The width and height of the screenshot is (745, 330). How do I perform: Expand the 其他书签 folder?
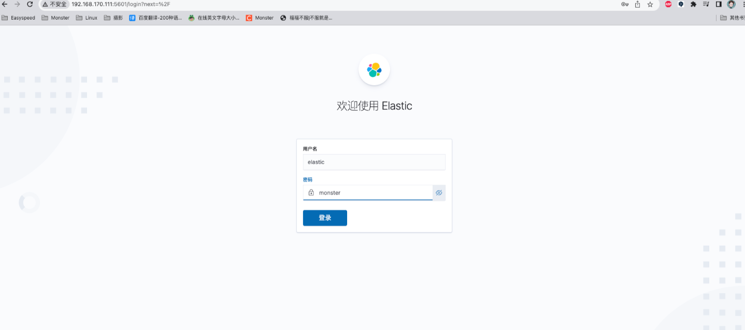pyautogui.click(x=732, y=18)
